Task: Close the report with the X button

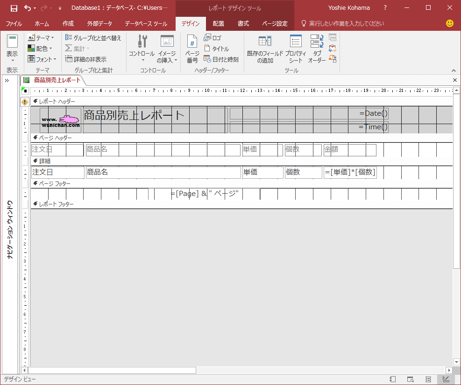Action: point(455,80)
